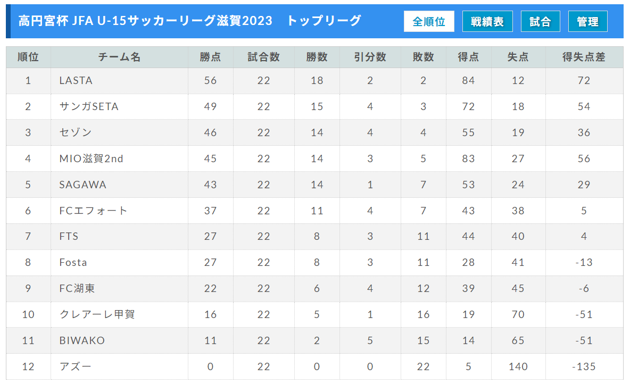
Task: Open the 試合 tab
Action: click(540, 21)
